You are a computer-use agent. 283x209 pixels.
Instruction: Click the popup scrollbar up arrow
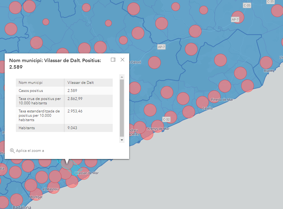pyautogui.click(x=122, y=77)
